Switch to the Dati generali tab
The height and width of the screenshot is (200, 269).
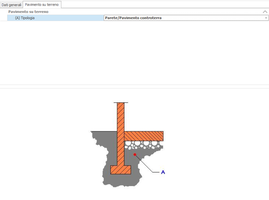[x=11, y=5]
